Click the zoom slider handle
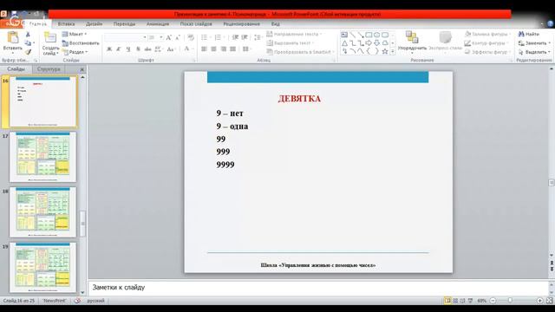This screenshot has height=312, width=555. 510,301
